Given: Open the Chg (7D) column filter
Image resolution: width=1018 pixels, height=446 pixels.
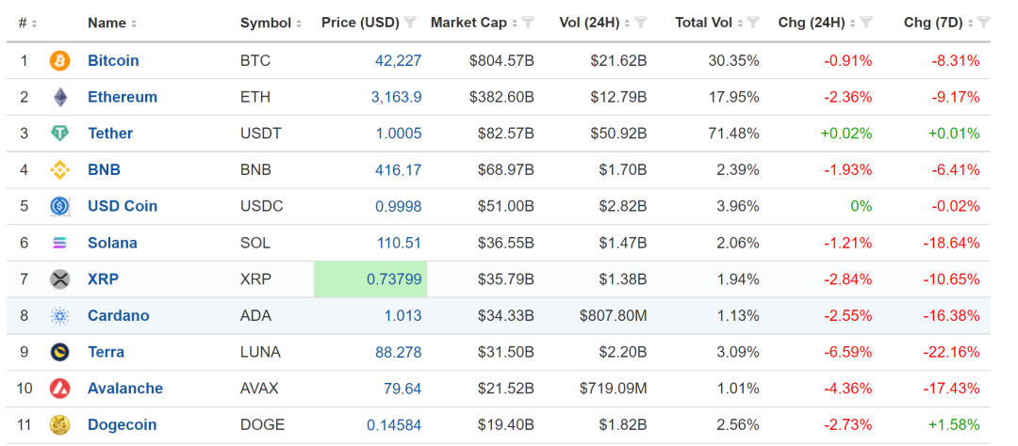Looking at the screenshot, I should pyautogui.click(x=984, y=23).
